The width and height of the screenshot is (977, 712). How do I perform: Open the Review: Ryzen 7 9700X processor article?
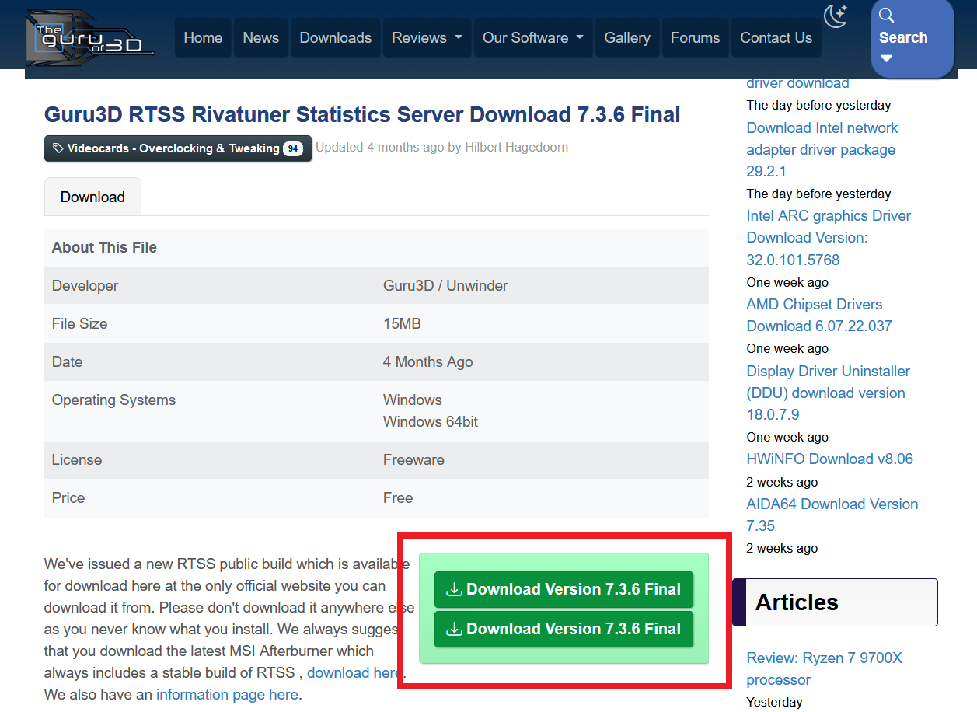(x=825, y=668)
